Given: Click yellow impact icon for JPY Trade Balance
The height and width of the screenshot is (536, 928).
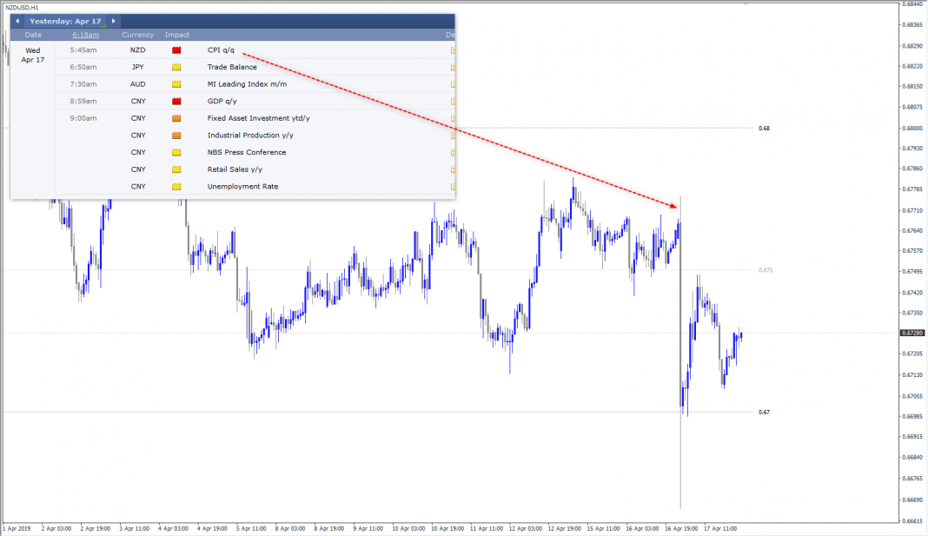Looking at the screenshot, I should tap(176, 67).
